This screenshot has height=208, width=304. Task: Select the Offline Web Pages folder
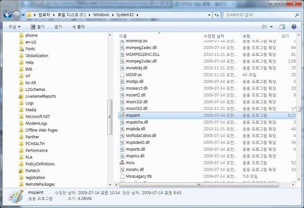41,130
